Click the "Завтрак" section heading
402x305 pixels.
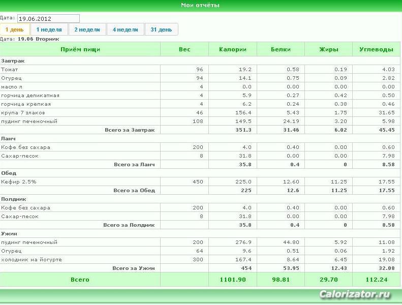(x=13, y=61)
